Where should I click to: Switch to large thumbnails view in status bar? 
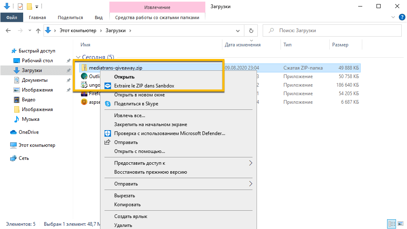coord(400,224)
